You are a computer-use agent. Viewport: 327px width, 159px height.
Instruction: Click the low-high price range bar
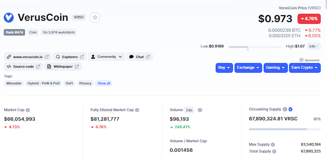pos(255,47)
